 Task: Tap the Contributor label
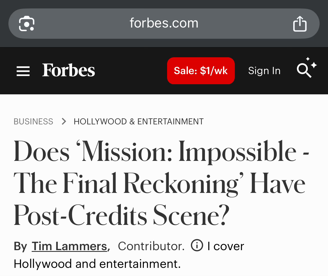pyautogui.click(x=151, y=246)
